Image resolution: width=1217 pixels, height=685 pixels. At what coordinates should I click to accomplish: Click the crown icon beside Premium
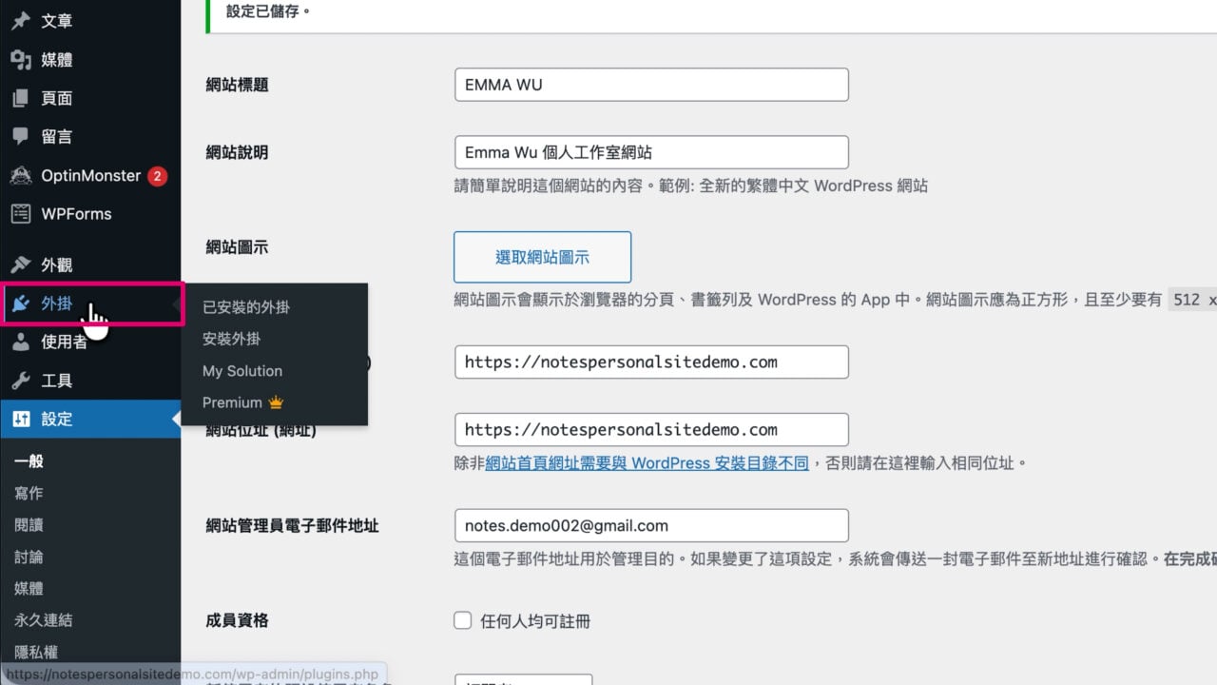click(277, 402)
